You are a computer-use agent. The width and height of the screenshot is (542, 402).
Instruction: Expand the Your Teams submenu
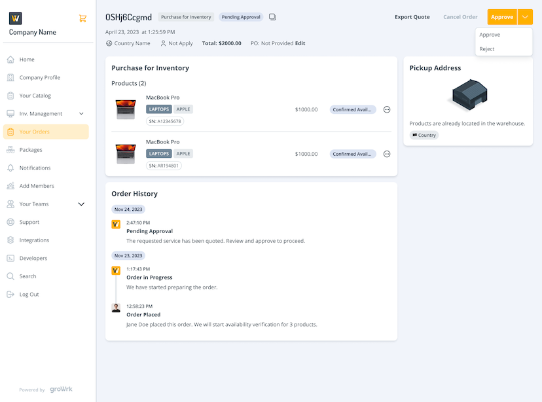[81, 204]
